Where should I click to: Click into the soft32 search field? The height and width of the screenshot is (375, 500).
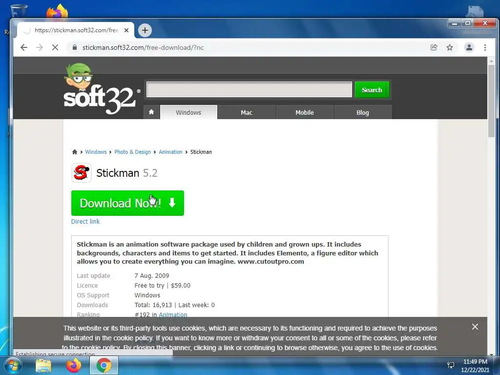point(249,89)
